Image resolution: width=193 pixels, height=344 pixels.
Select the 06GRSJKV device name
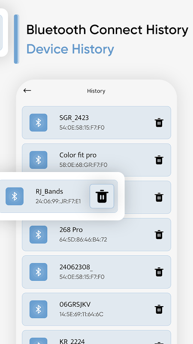point(75,304)
